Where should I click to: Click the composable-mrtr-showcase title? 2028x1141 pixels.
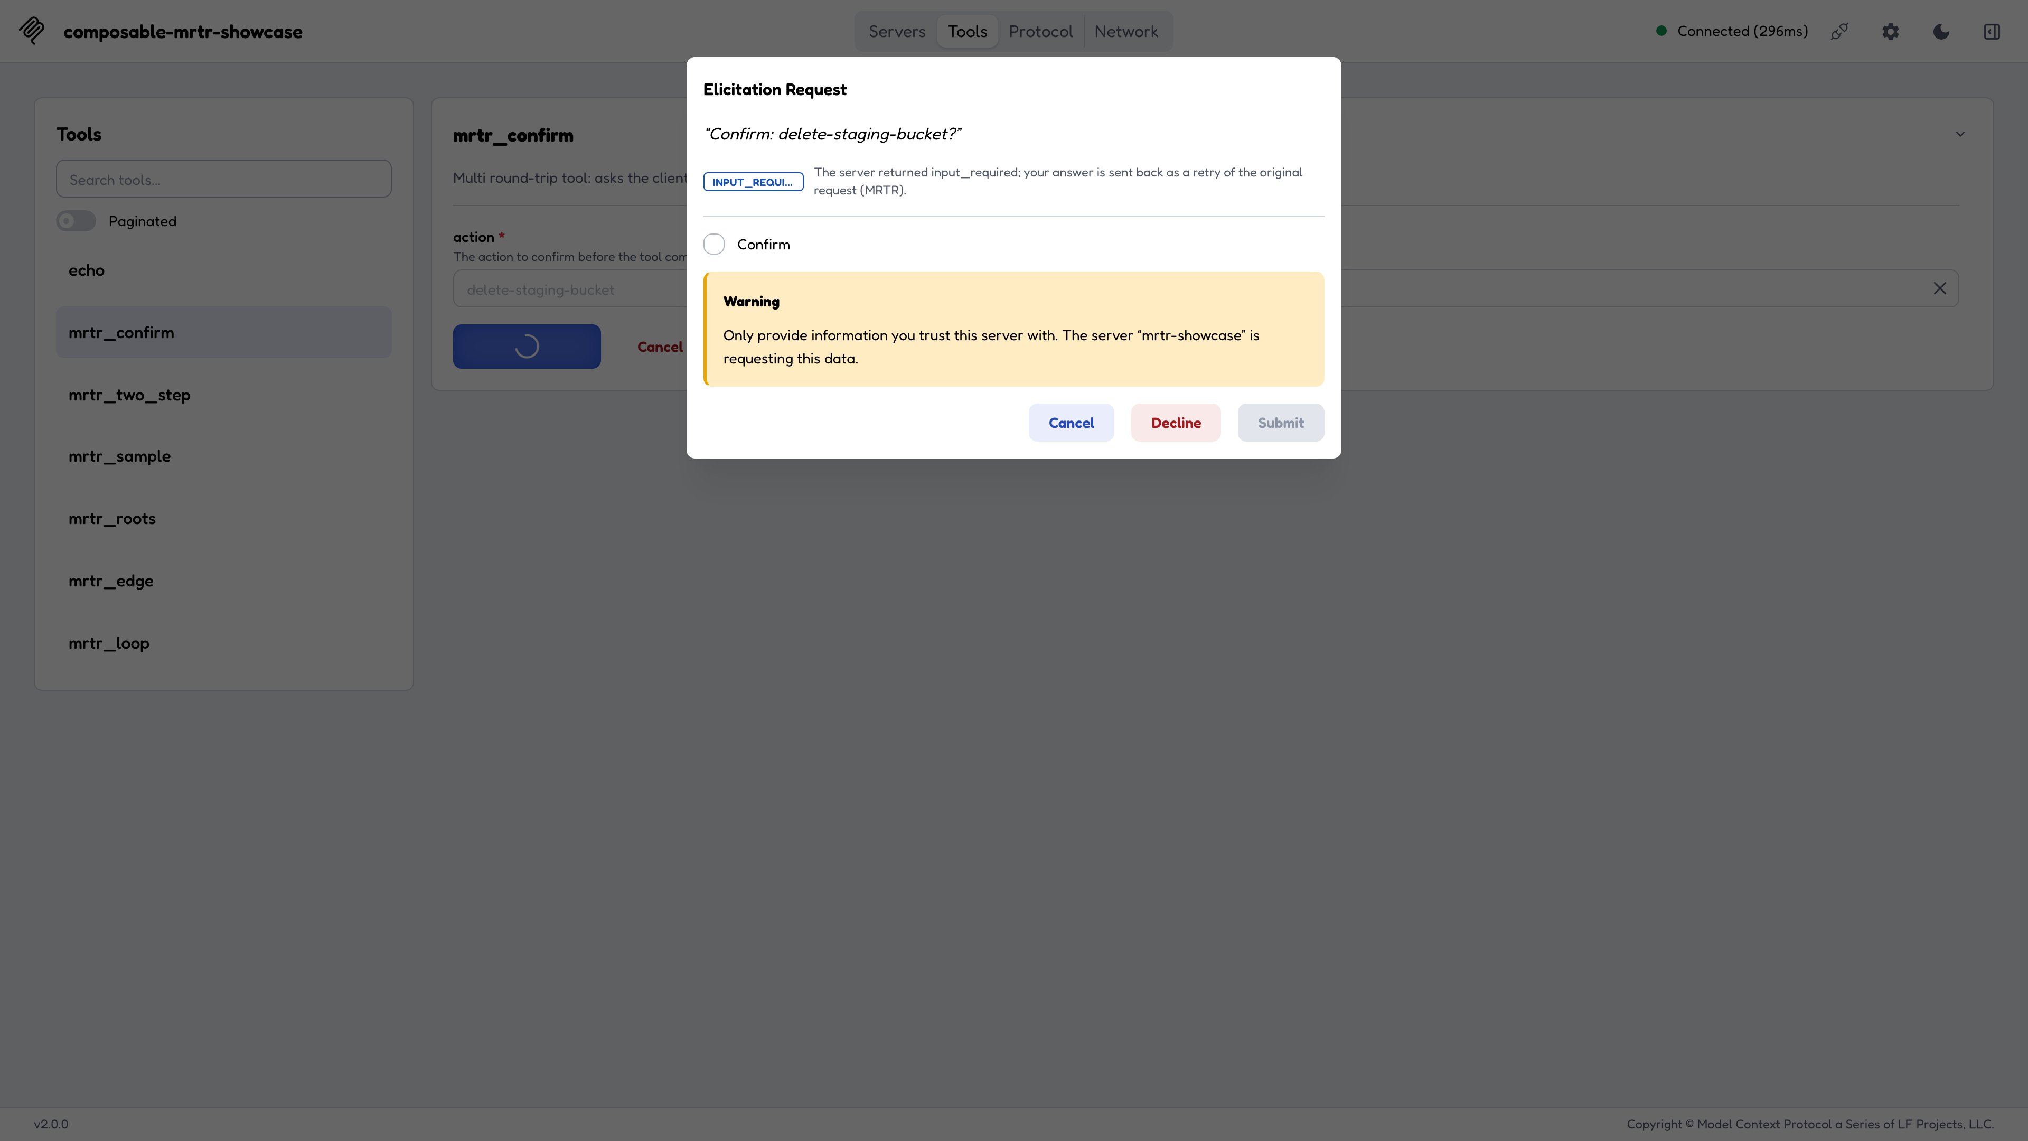(183, 32)
